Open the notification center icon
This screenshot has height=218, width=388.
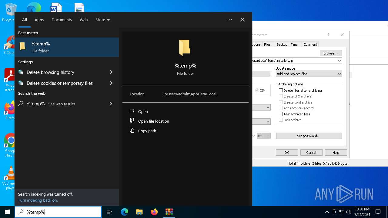(378, 212)
